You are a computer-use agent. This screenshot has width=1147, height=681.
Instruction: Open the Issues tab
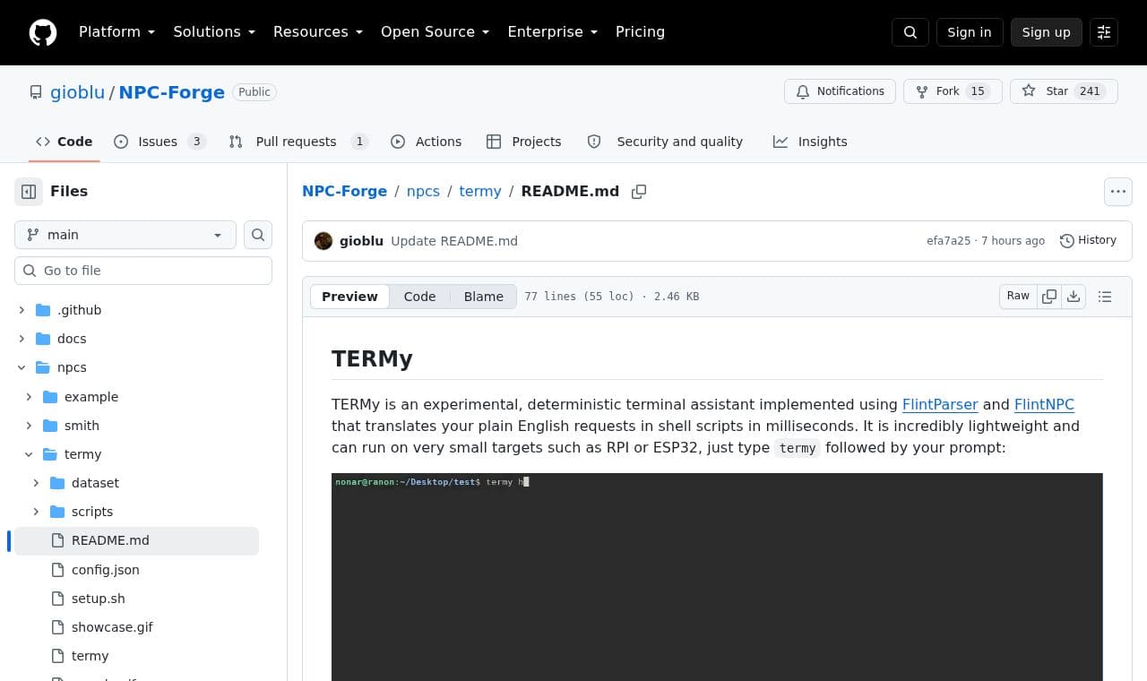pos(160,142)
